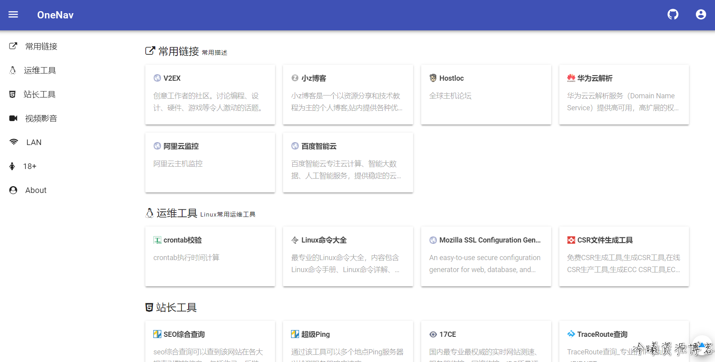Click the description text 阿里云主机监控
The width and height of the screenshot is (715, 362).
click(178, 164)
